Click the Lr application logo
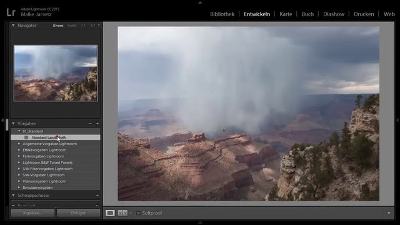The width and height of the screenshot is (400, 225). click(x=11, y=12)
